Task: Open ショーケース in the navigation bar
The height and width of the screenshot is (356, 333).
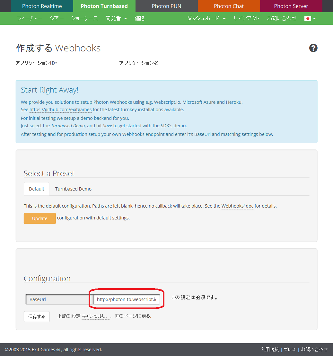Action: [84, 18]
